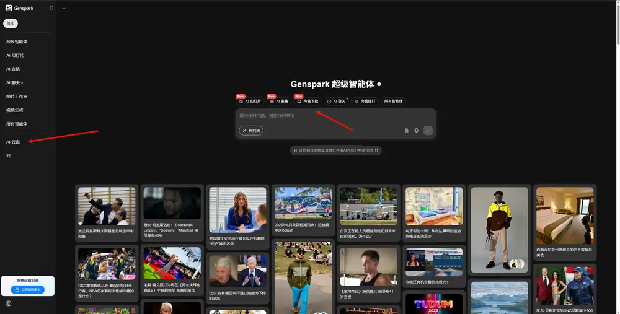This screenshot has width=620, height=314.
Task: Select 视频生成 in the sidebar
Action: point(14,110)
